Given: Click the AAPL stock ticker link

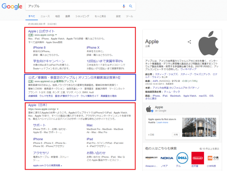Looking at the screenshot, I should coord(155,81).
